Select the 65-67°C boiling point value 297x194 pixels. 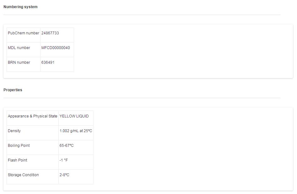click(x=66, y=146)
